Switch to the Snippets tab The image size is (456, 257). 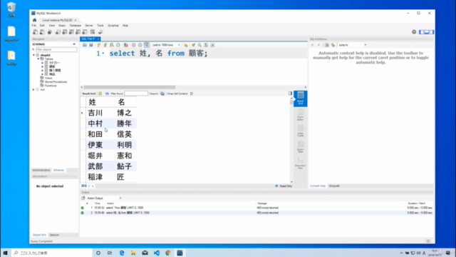coord(334,186)
